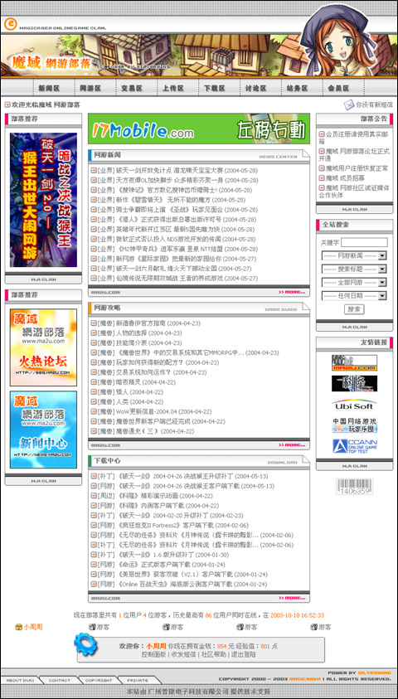Open more 网游攻略 guide items
Screen dimensions: 398x699
[293, 445]
